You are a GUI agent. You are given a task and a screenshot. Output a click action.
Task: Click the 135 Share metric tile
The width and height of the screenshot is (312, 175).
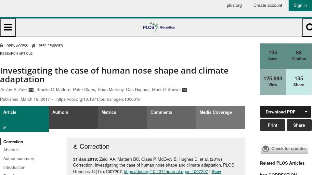pyautogui.click(x=299, y=82)
